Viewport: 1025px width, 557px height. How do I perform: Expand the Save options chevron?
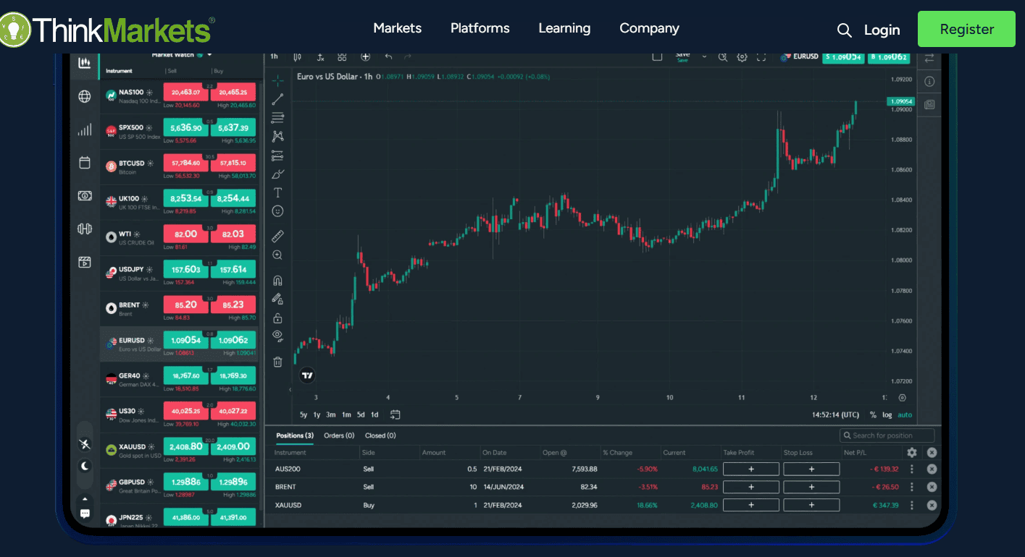point(704,56)
